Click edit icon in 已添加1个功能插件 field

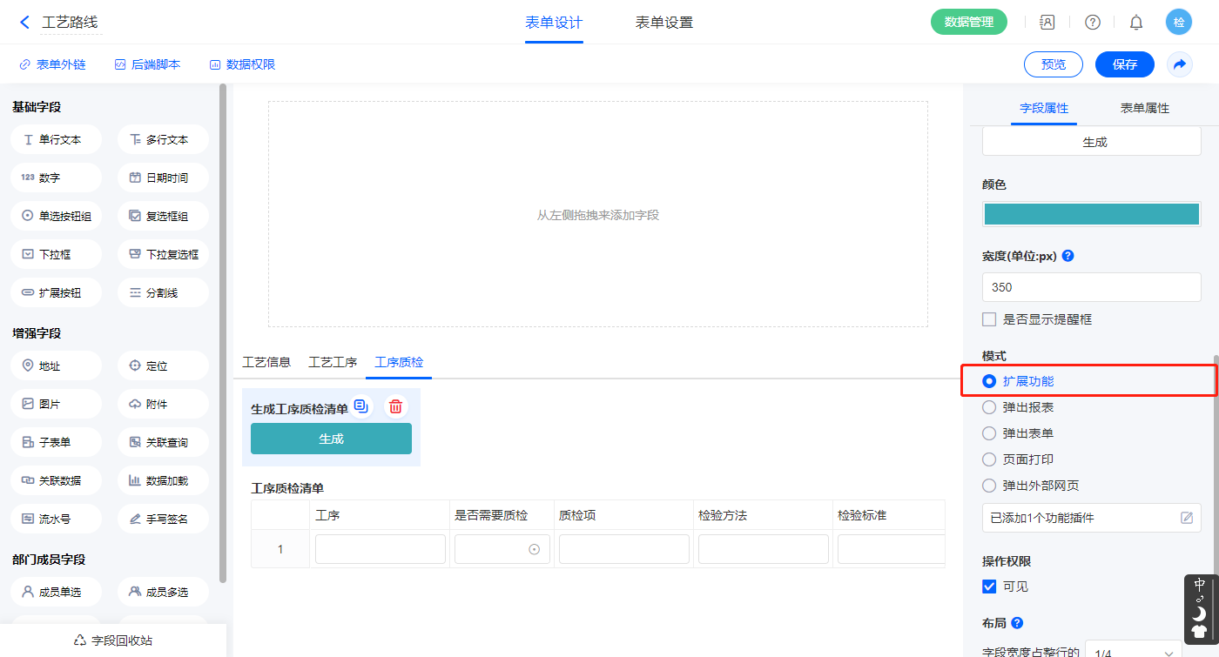click(x=1186, y=518)
